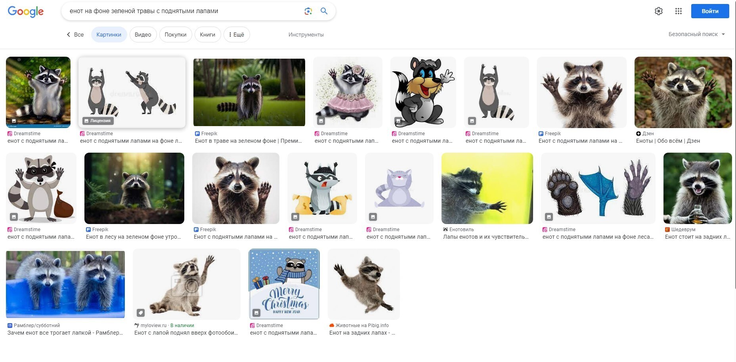
Task: Click the Dreamstime favicon under the first image
Action: pyautogui.click(x=10, y=134)
